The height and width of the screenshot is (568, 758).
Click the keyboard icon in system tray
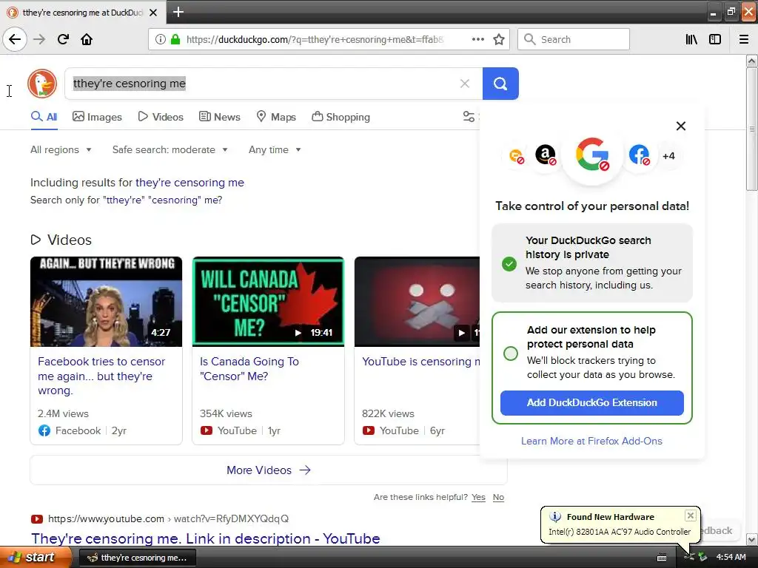pos(662,558)
